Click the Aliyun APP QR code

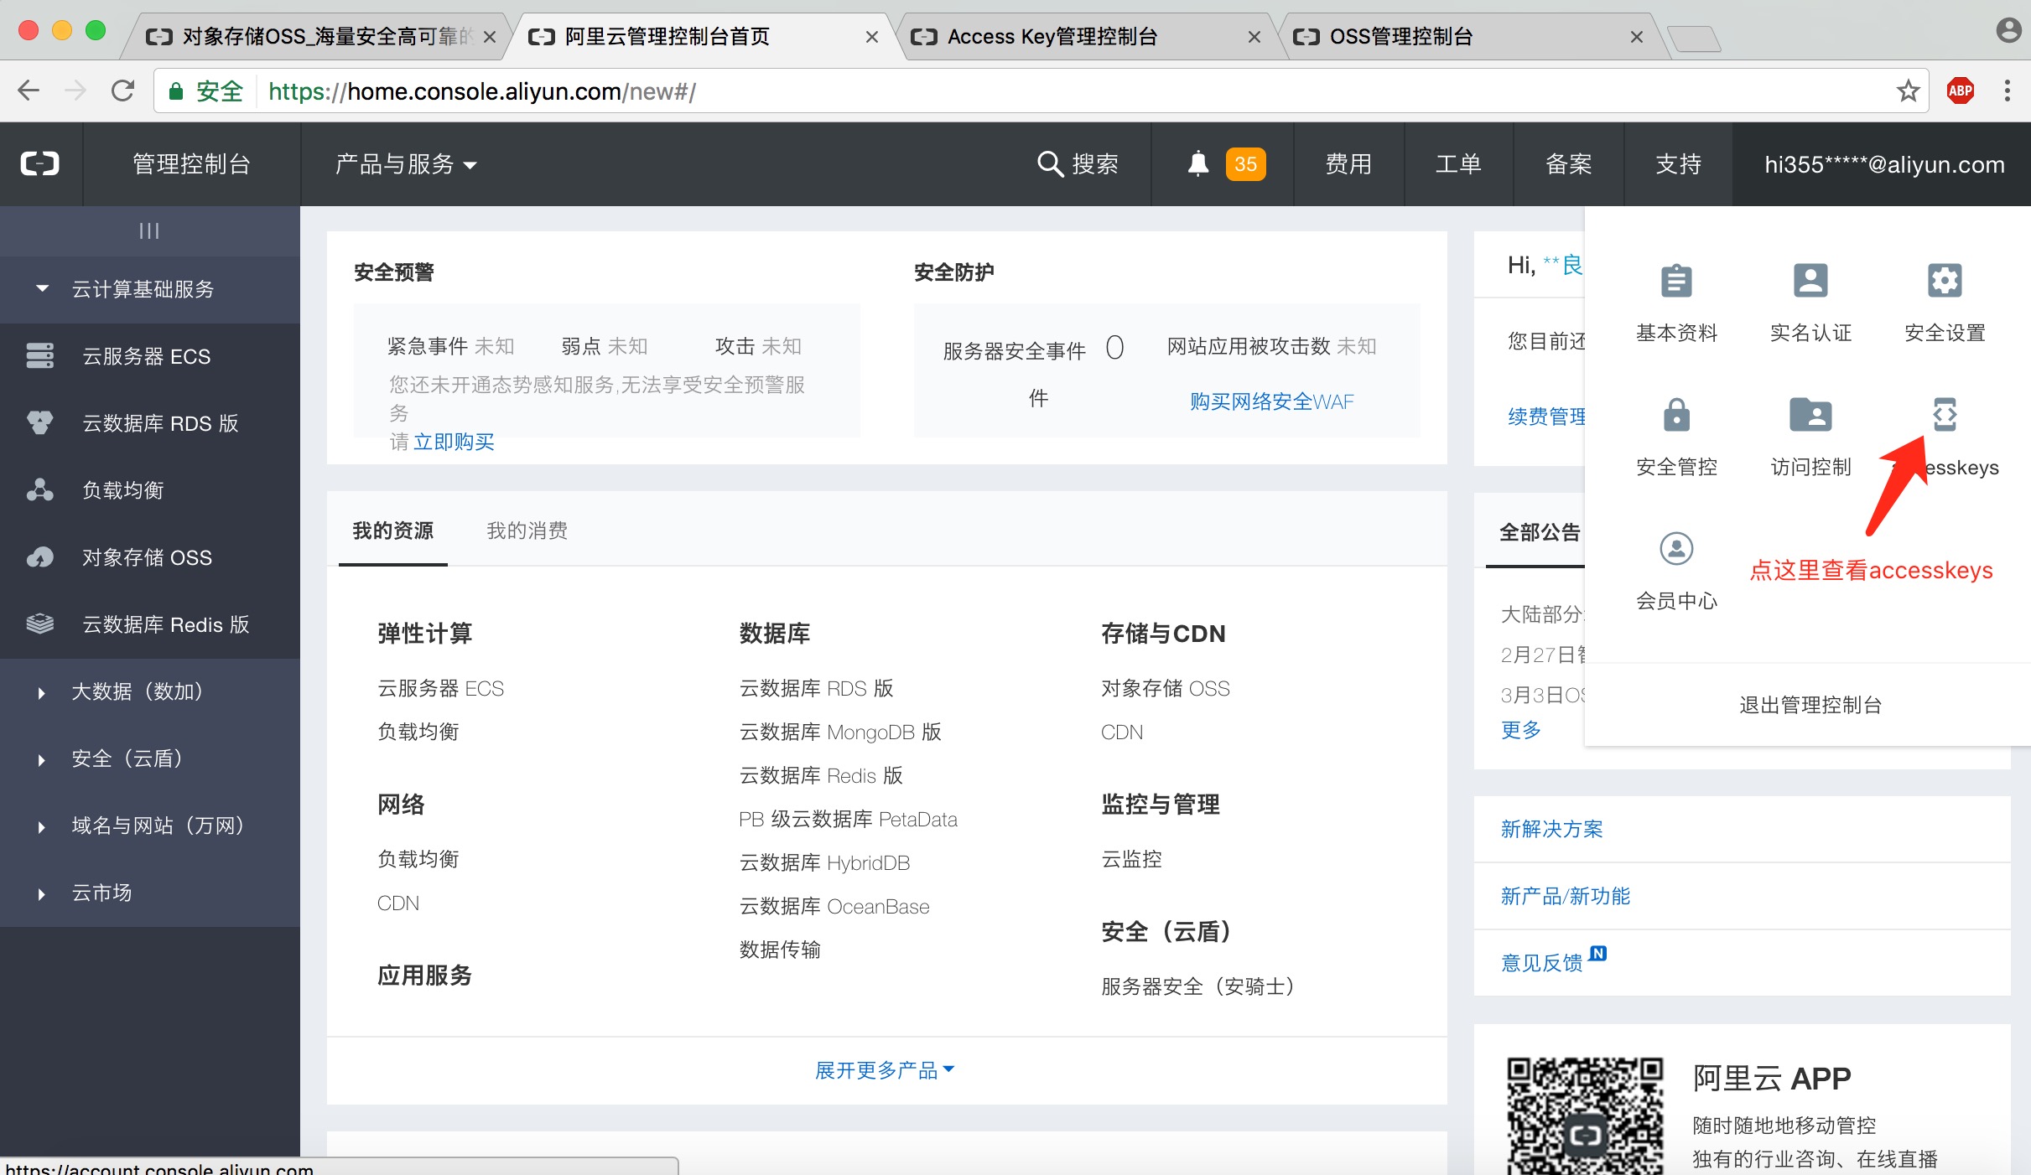click(x=1584, y=1115)
